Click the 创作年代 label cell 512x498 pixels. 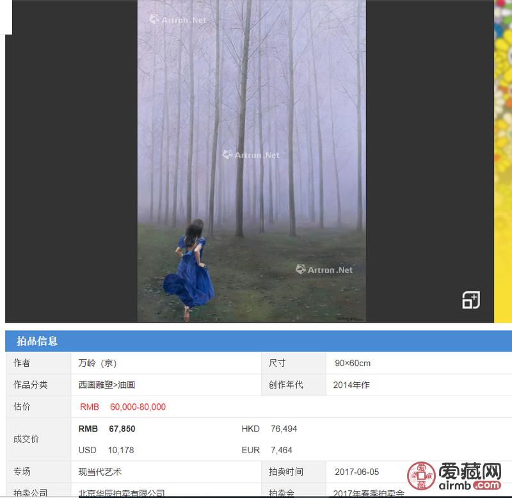click(x=294, y=385)
